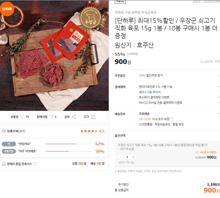Click the 상품찜 heart icon
This screenshot has height=198, width=220.
(22, 117)
